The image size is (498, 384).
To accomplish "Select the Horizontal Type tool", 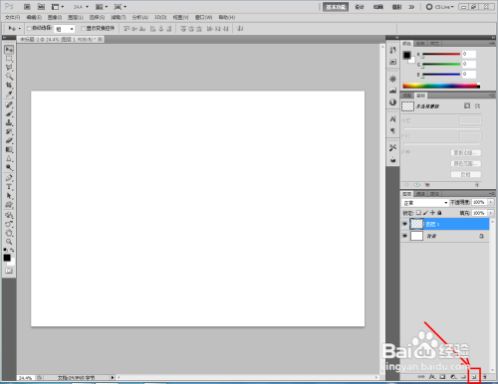I will pyautogui.click(x=9, y=187).
